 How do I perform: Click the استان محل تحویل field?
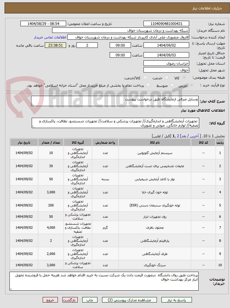coord(166,63)
